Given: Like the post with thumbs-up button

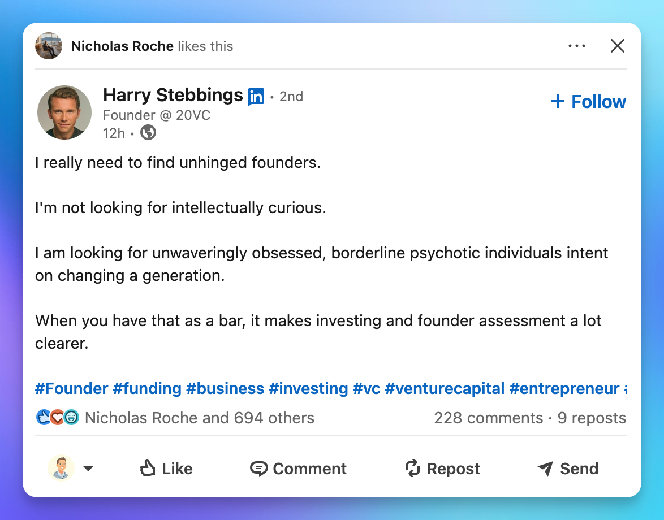Looking at the screenshot, I should coord(166,469).
